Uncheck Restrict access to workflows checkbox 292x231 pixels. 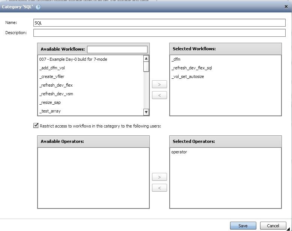36,126
